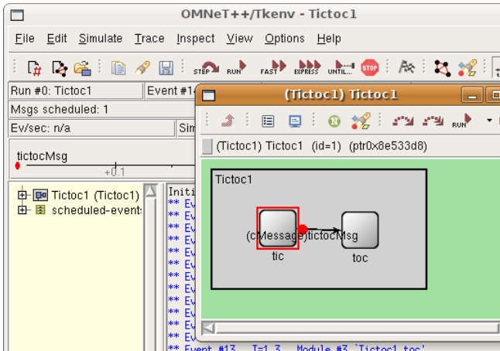The height and width of the screenshot is (351, 500).
Task: Click the go to parent arrow in inspector
Action: click(x=228, y=121)
